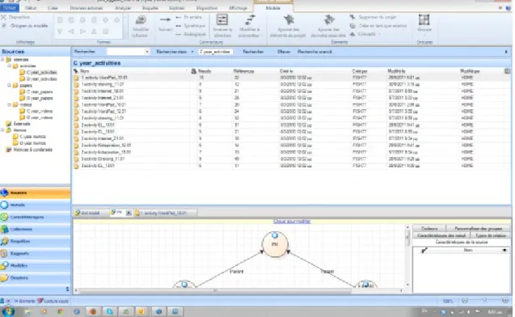This screenshot has height=317, width=515.
Task: Open the Rechercher dans dropdown
Action: [192, 52]
